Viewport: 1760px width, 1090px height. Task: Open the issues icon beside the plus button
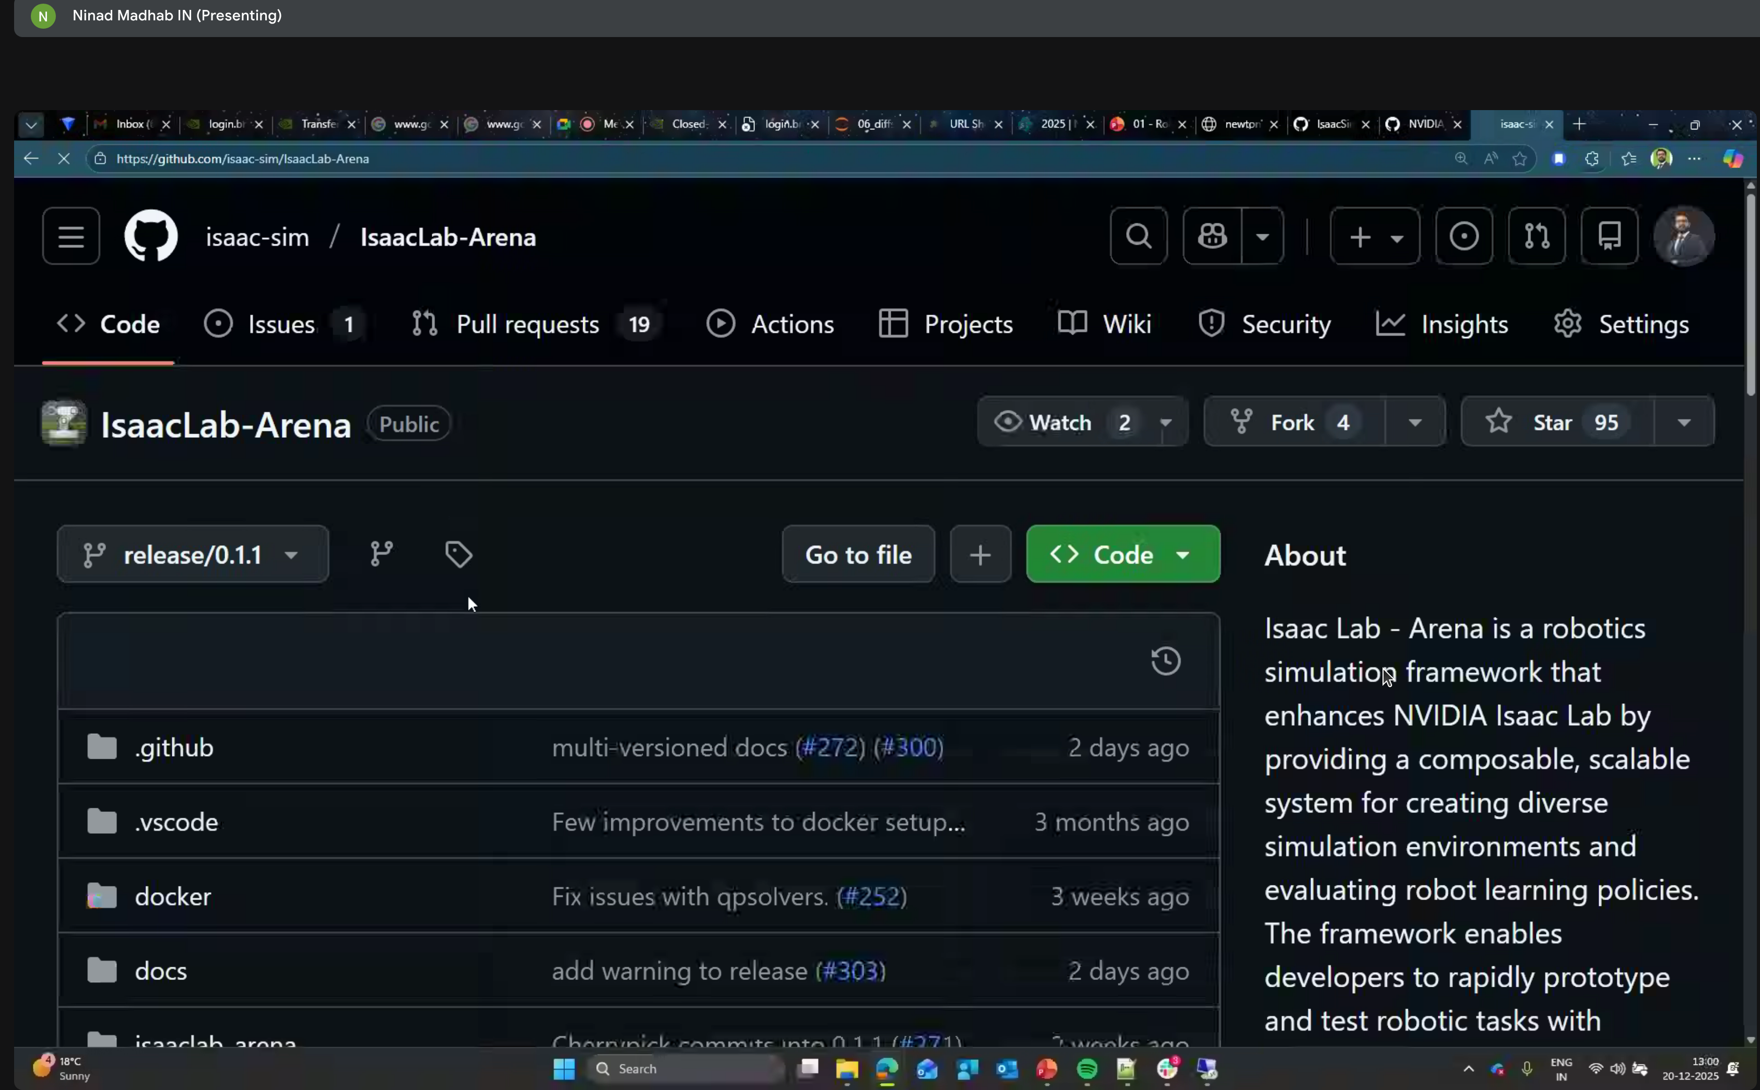(x=1464, y=236)
